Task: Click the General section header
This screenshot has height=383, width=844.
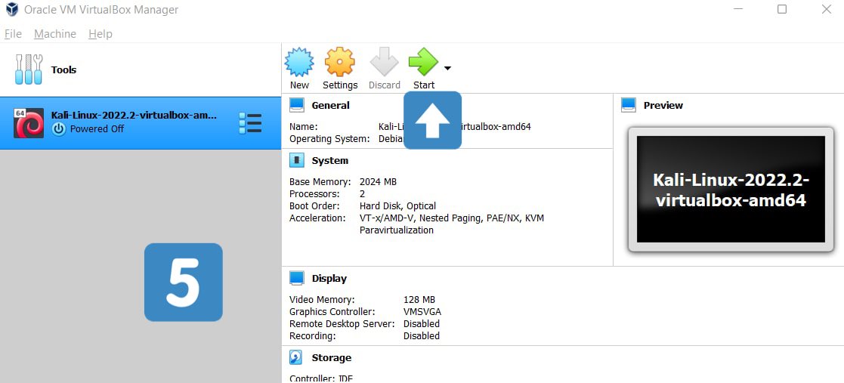Action: tap(330, 106)
